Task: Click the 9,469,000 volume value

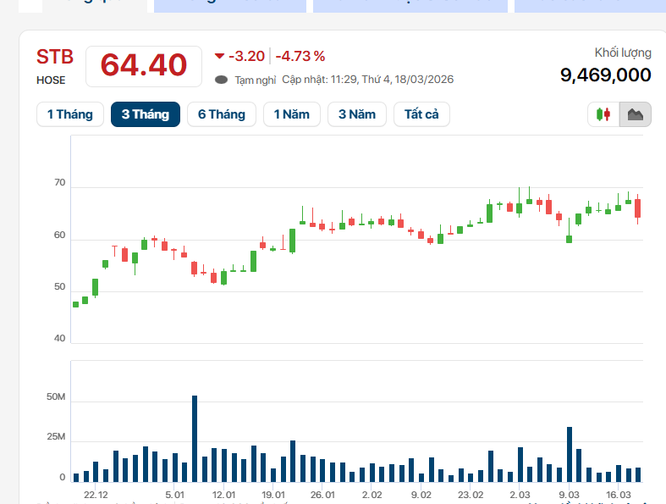Action: (x=605, y=75)
